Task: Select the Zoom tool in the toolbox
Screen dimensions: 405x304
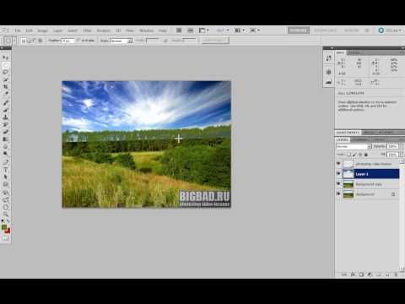Action: click(5, 214)
